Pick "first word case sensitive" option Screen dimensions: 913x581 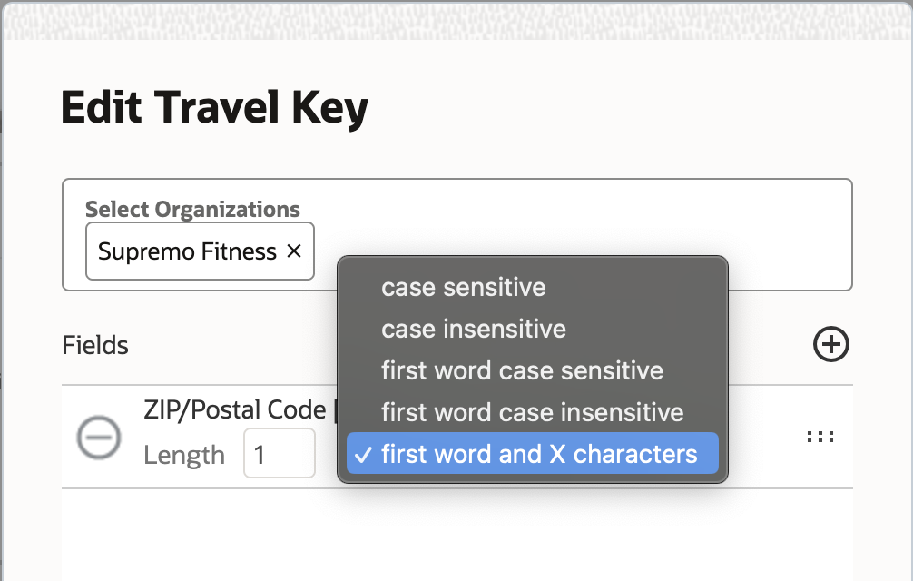[522, 370]
